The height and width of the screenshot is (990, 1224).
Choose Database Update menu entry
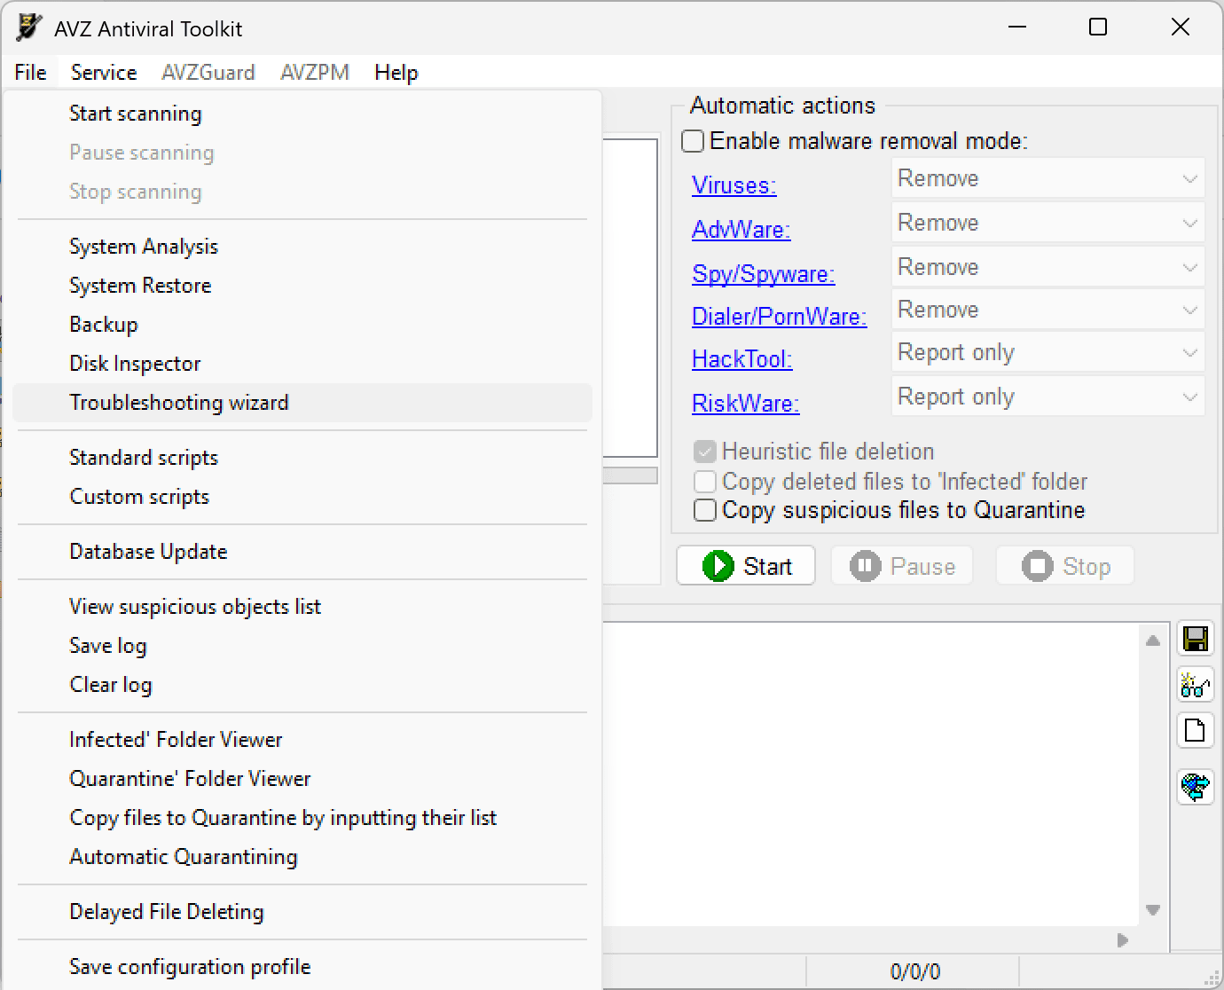click(148, 552)
